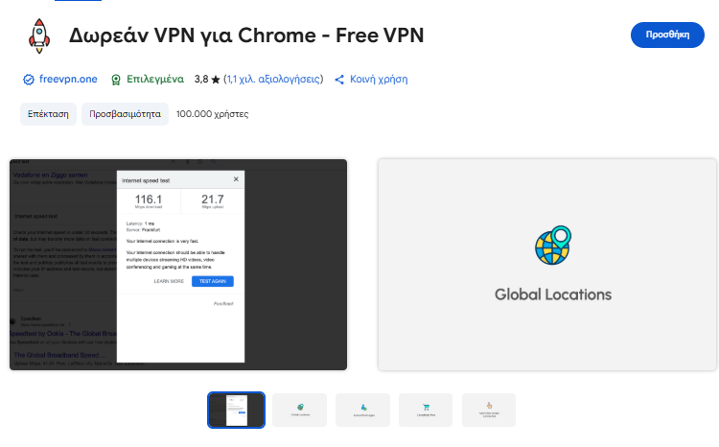This screenshot has width=719, height=447.
Task: Click TEST AGAIN in the speed test screenshot
Action: [213, 281]
